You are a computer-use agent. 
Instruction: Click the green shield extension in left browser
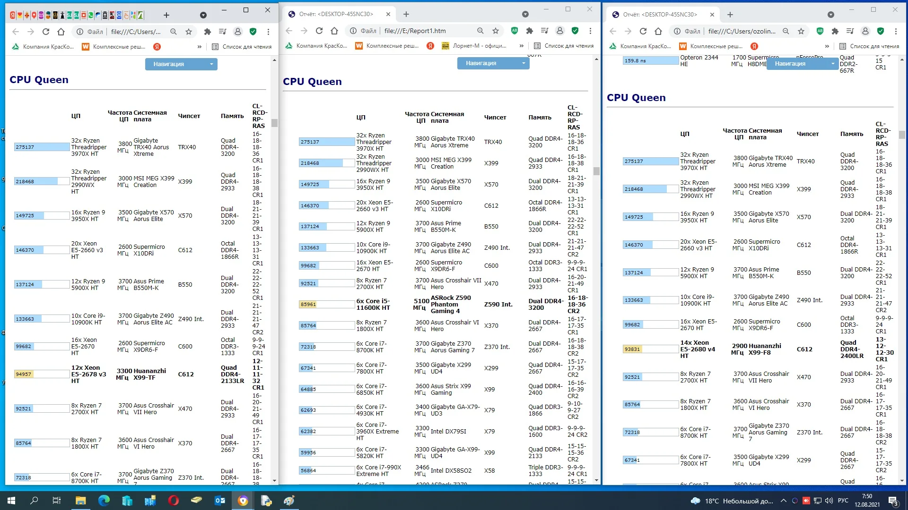(253, 32)
